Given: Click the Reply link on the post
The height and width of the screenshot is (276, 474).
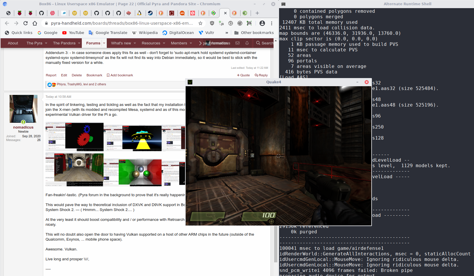Looking at the screenshot, I should coord(261,75).
